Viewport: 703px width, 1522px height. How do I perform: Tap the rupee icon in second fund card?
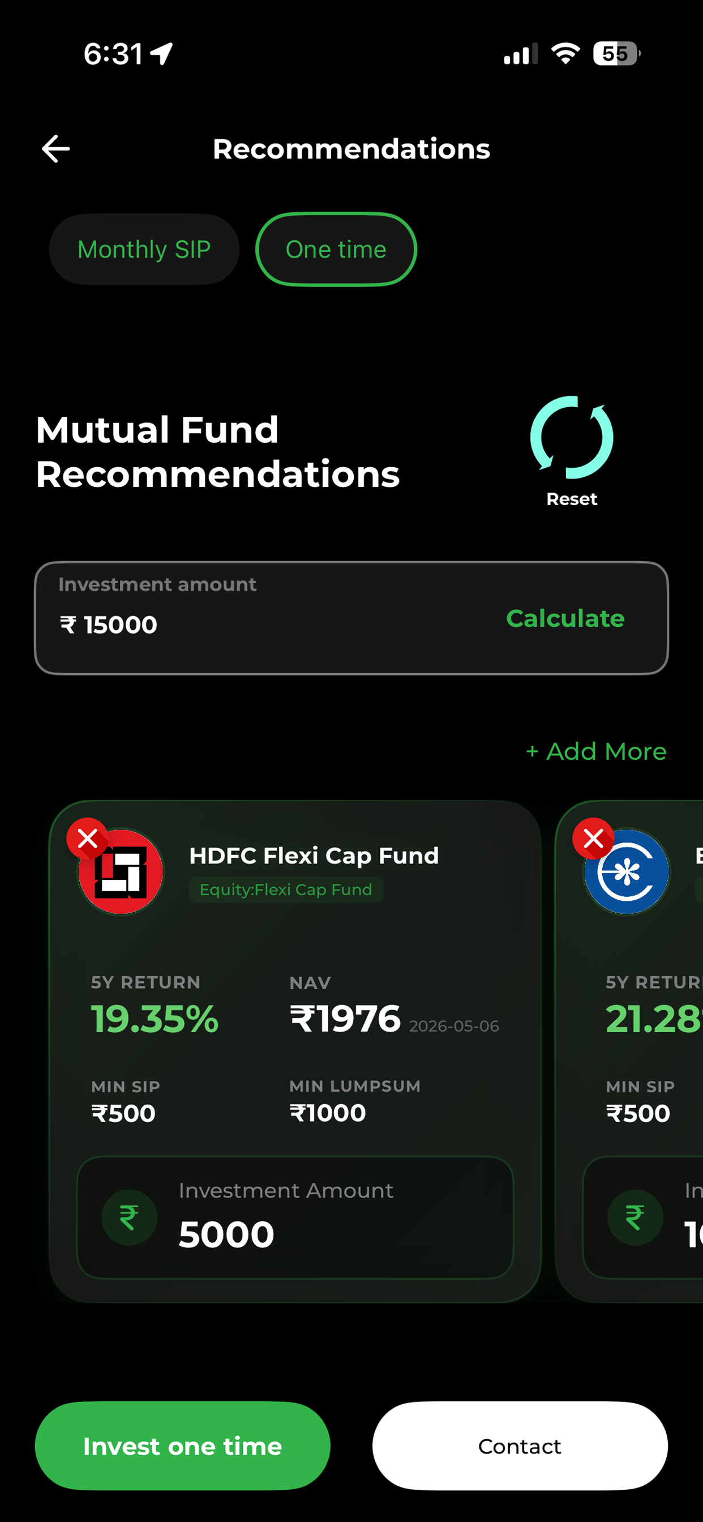pos(635,1217)
